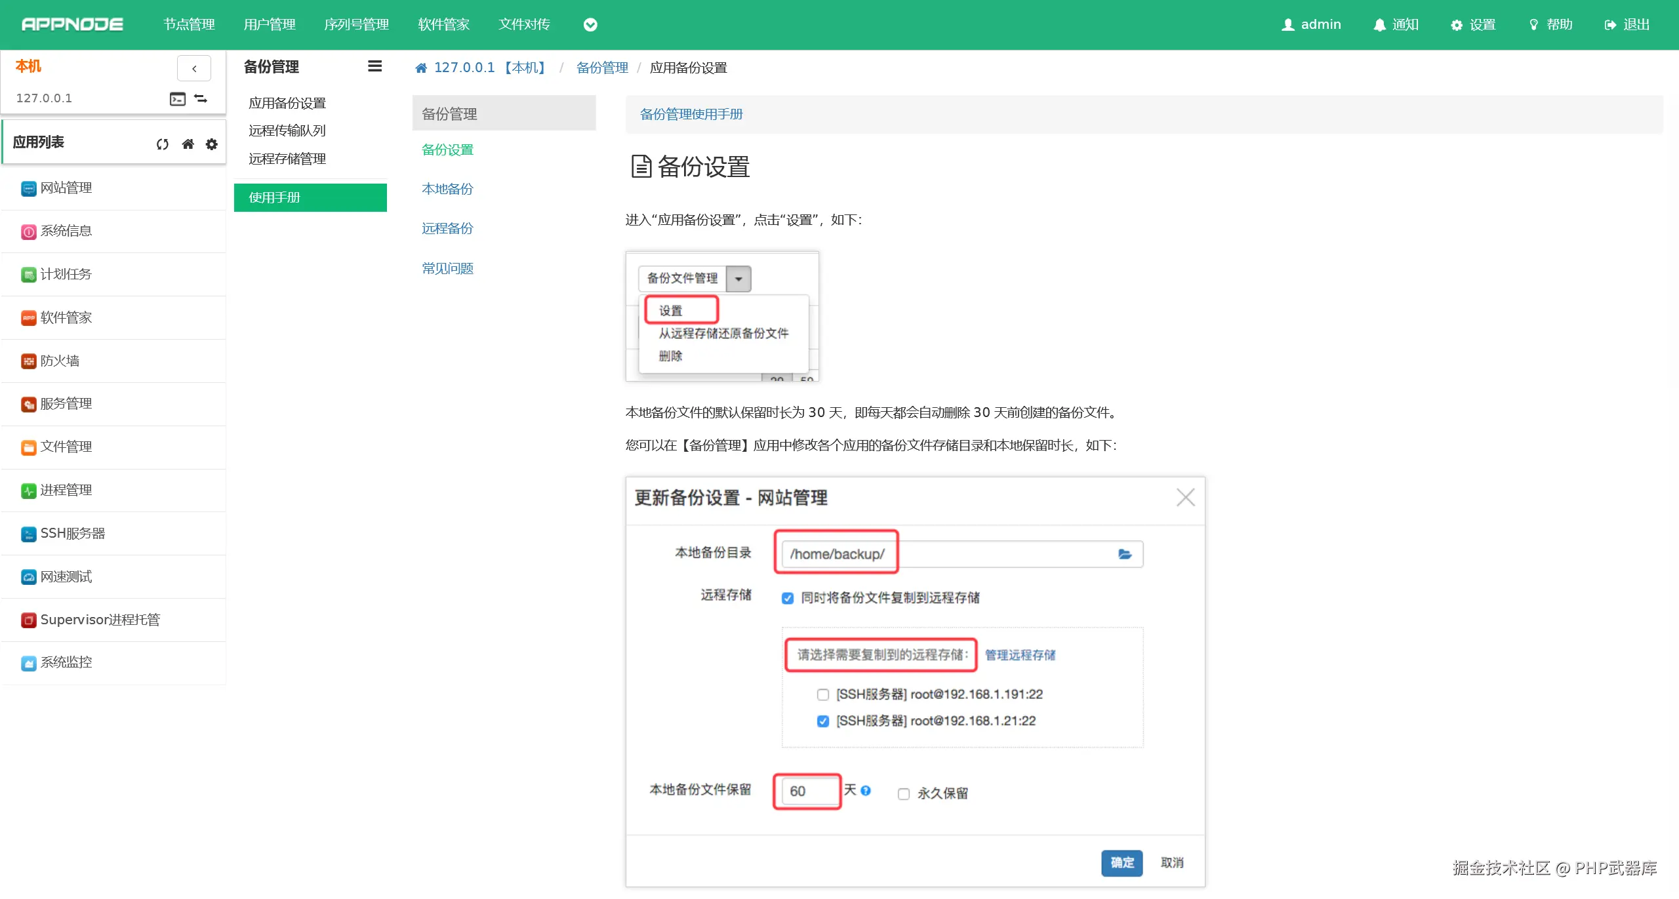Check the root@192.168.1.191:22 SSH server box
The image size is (1679, 899).
click(x=823, y=694)
